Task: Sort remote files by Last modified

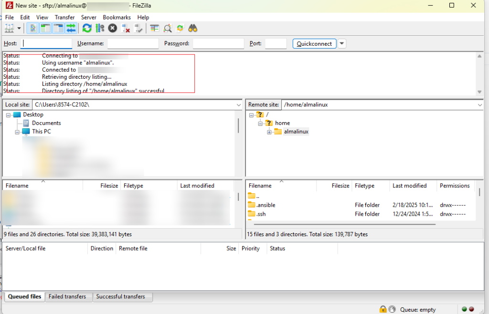Action: click(409, 186)
